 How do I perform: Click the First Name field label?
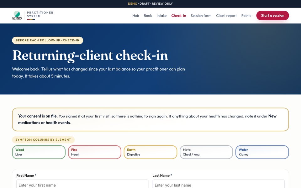click(26, 175)
